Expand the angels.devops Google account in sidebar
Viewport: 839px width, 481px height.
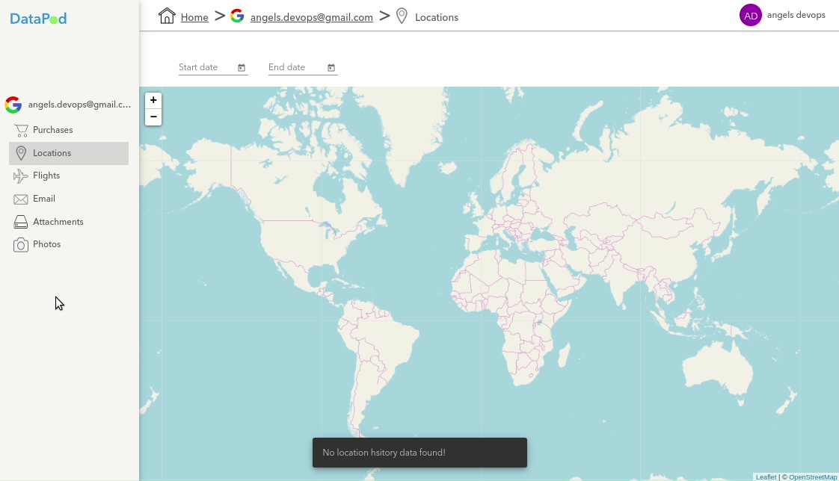[x=67, y=105]
